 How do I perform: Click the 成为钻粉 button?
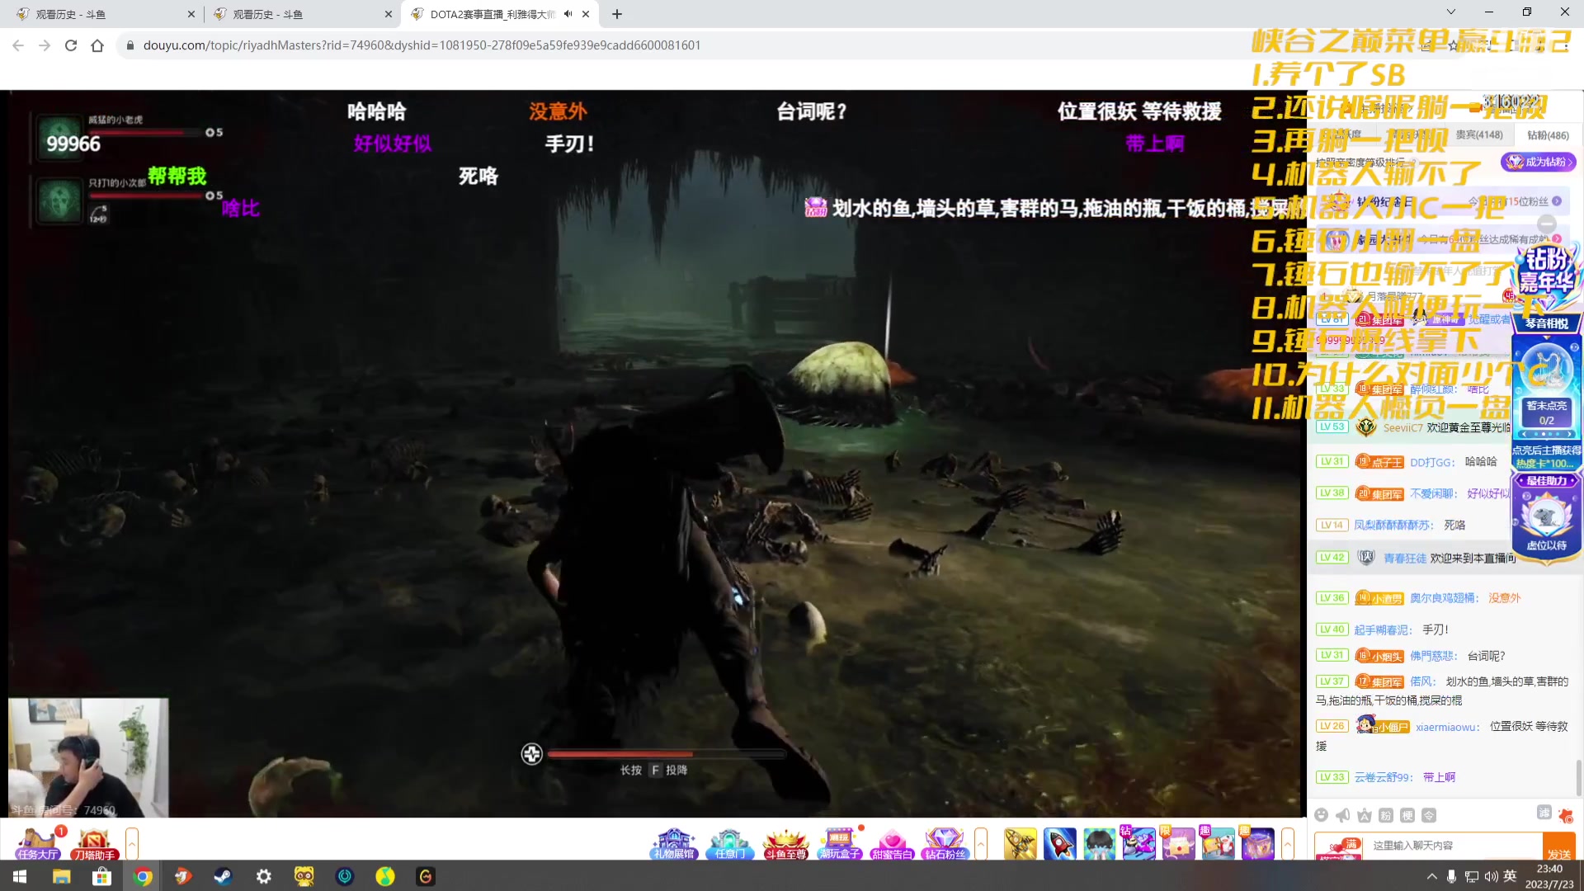(1539, 162)
